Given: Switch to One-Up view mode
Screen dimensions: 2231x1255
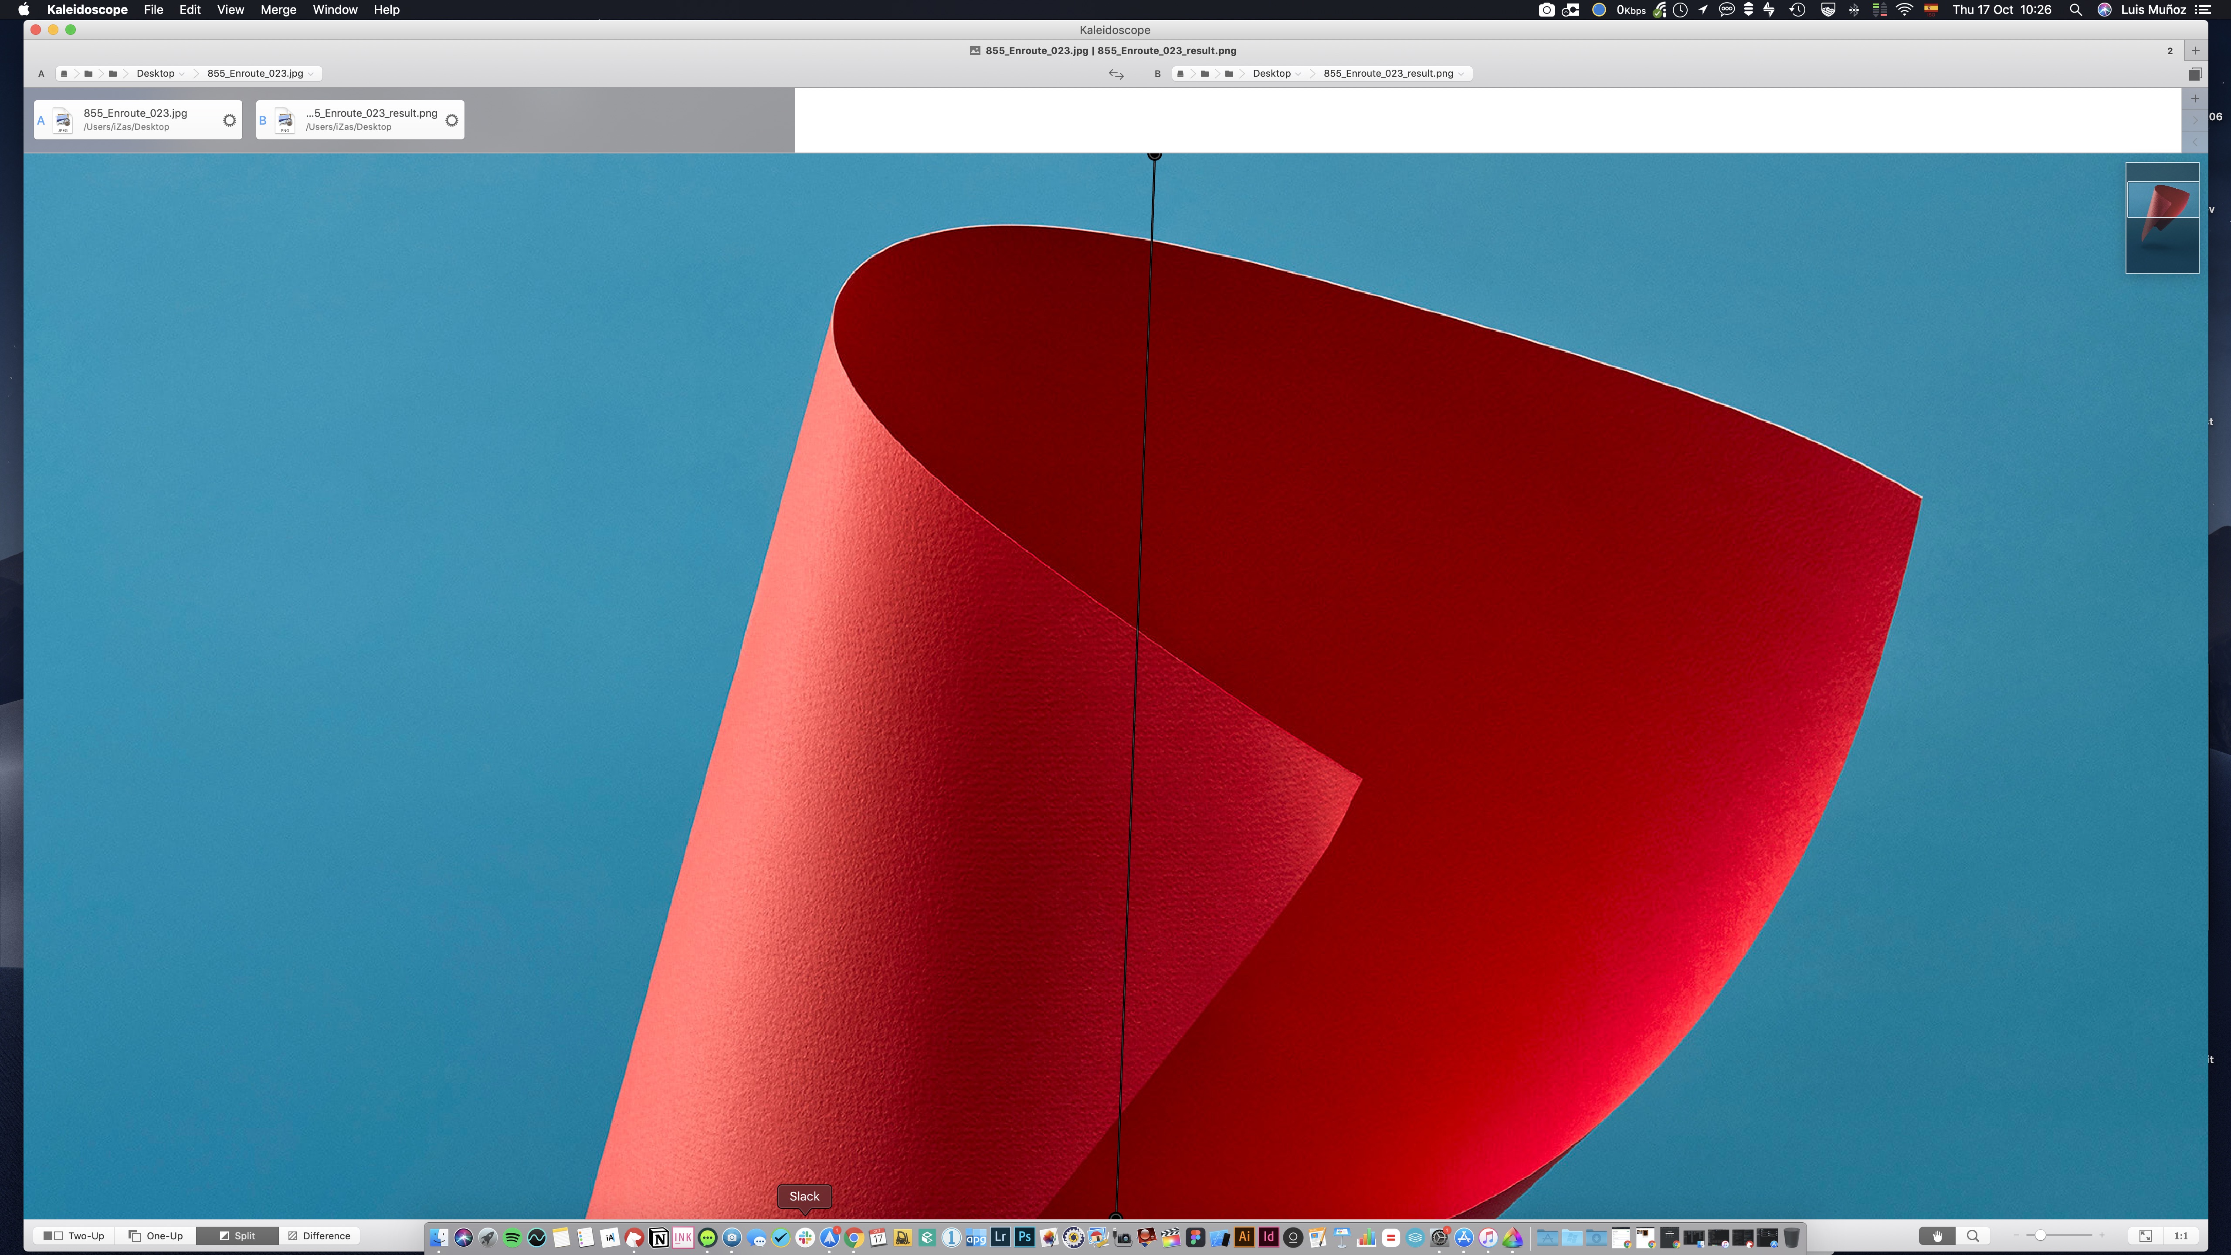Looking at the screenshot, I should (156, 1236).
